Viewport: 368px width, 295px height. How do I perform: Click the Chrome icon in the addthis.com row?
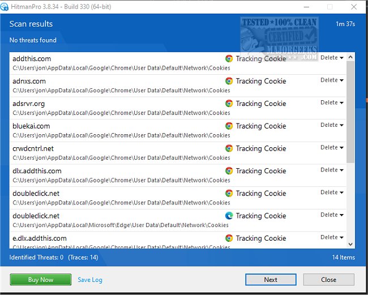click(x=229, y=58)
